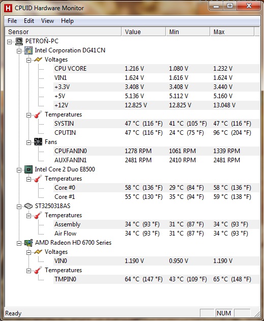Open the Help menu
The width and height of the screenshot is (264, 321).
pyautogui.click(x=67, y=21)
